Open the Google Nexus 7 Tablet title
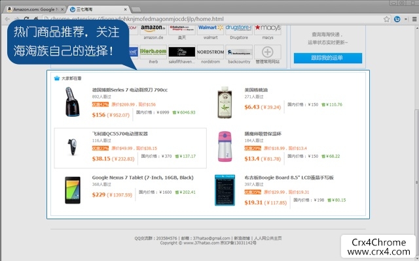 pyautogui.click(x=143, y=177)
